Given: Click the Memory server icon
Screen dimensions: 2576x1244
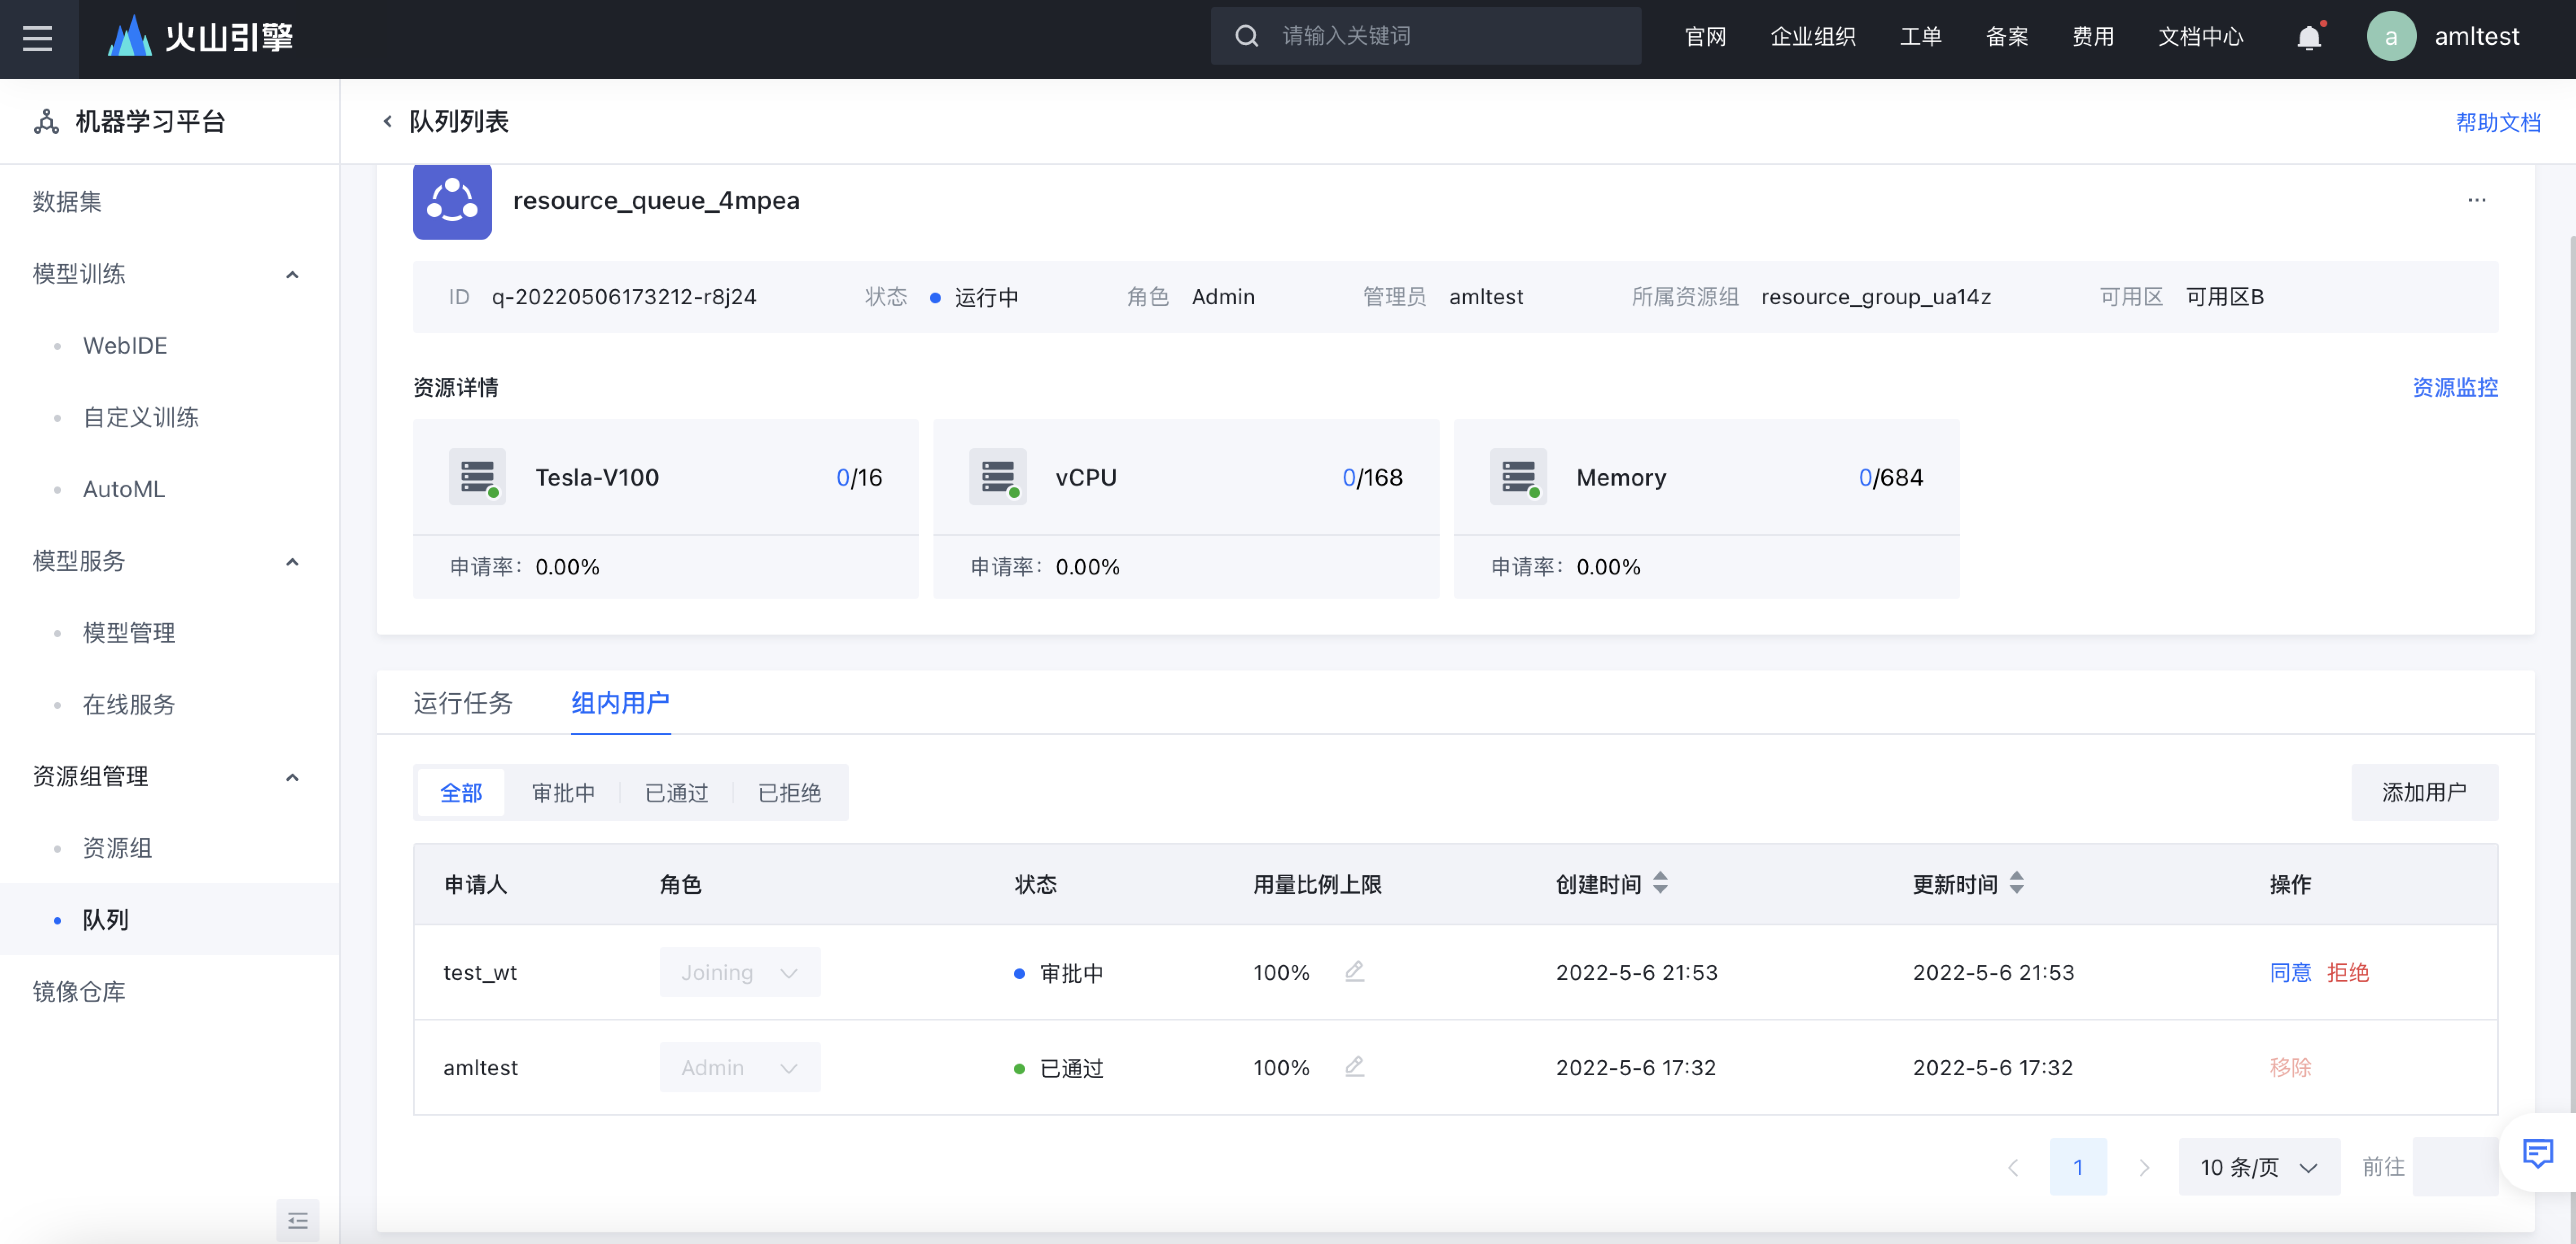Looking at the screenshot, I should [1518, 477].
